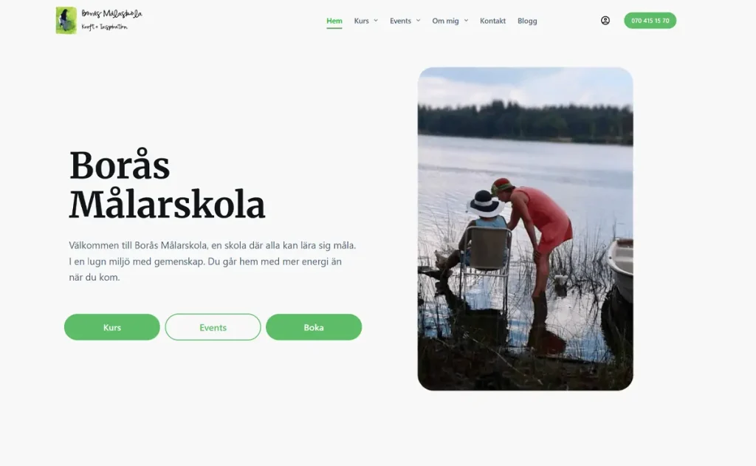The width and height of the screenshot is (756, 466).
Task: Click the green painted logo image
Action: click(x=66, y=20)
